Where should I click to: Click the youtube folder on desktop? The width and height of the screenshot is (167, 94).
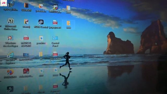click(x=41, y=8)
